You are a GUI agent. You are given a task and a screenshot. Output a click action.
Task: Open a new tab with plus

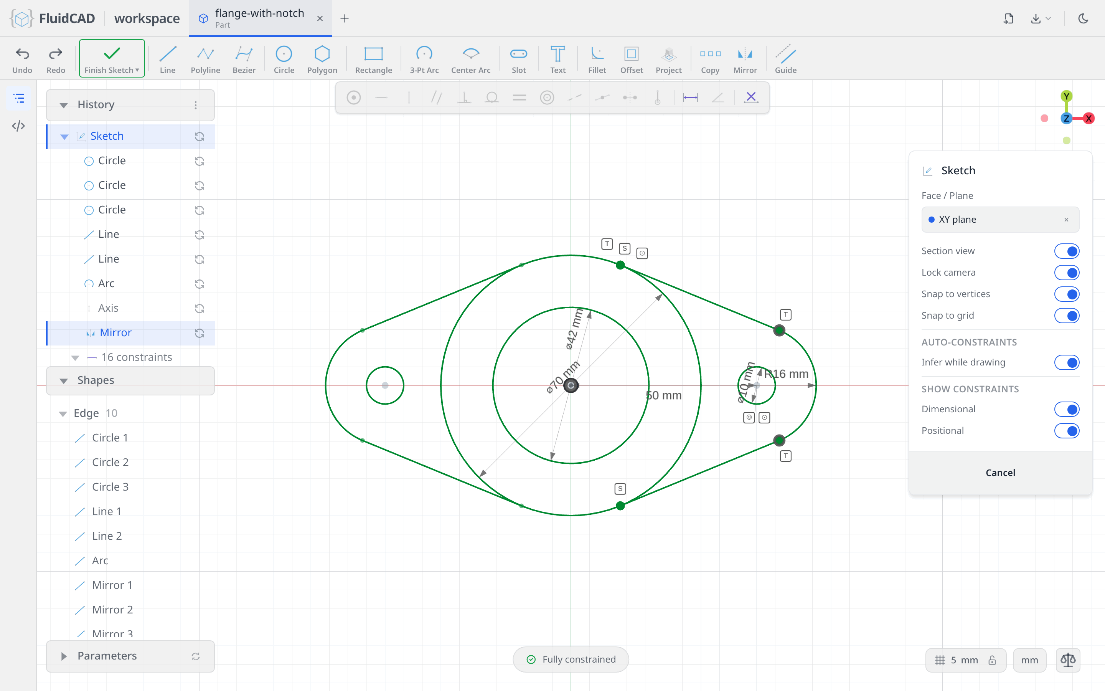click(345, 18)
